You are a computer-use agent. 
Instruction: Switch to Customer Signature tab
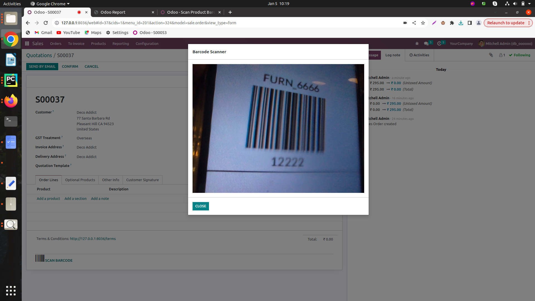click(142, 180)
